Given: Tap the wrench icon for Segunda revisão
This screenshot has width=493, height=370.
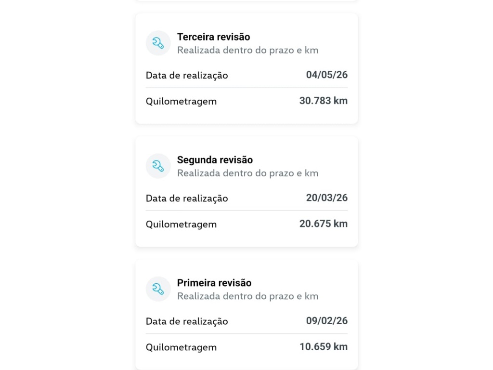Looking at the screenshot, I should pos(158,166).
